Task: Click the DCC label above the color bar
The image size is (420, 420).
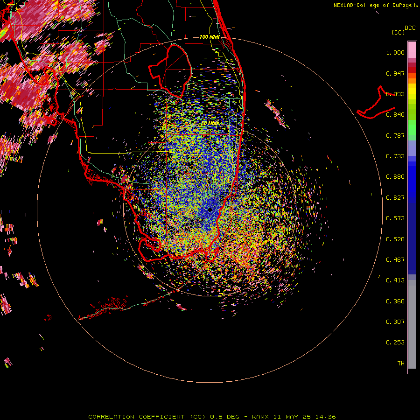Action: click(x=410, y=28)
